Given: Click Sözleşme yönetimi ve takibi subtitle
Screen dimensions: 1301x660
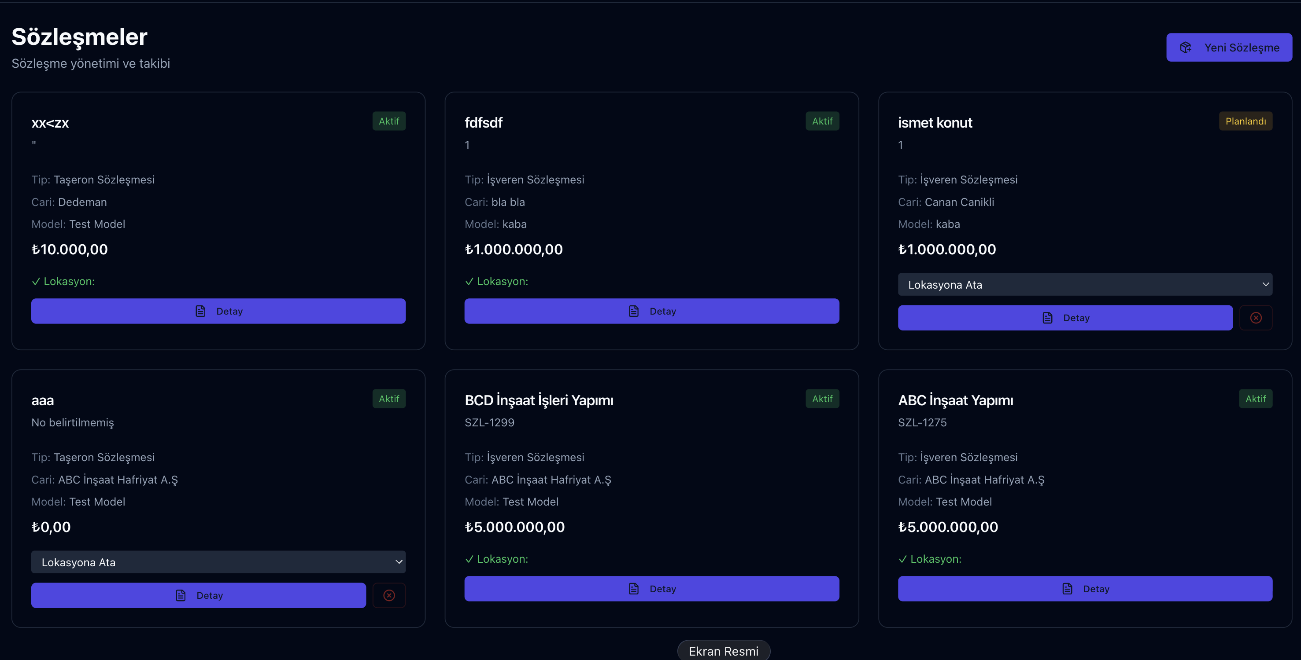Looking at the screenshot, I should [x=91, y=63].
